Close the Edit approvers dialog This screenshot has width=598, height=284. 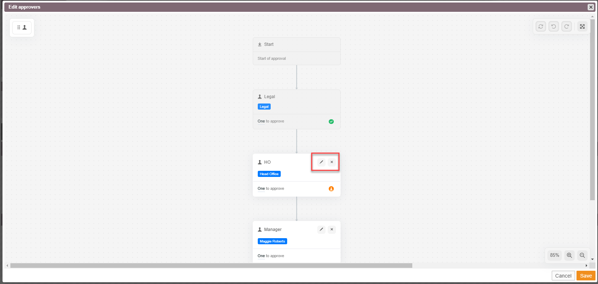click(x=591, y=7)
